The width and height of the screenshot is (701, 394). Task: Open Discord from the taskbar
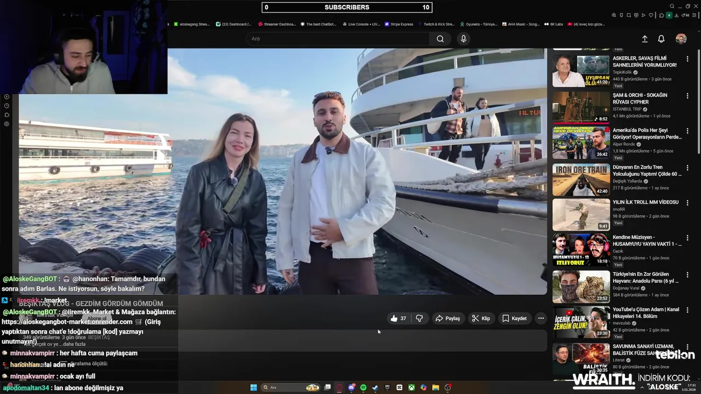[x=352, y=387]
